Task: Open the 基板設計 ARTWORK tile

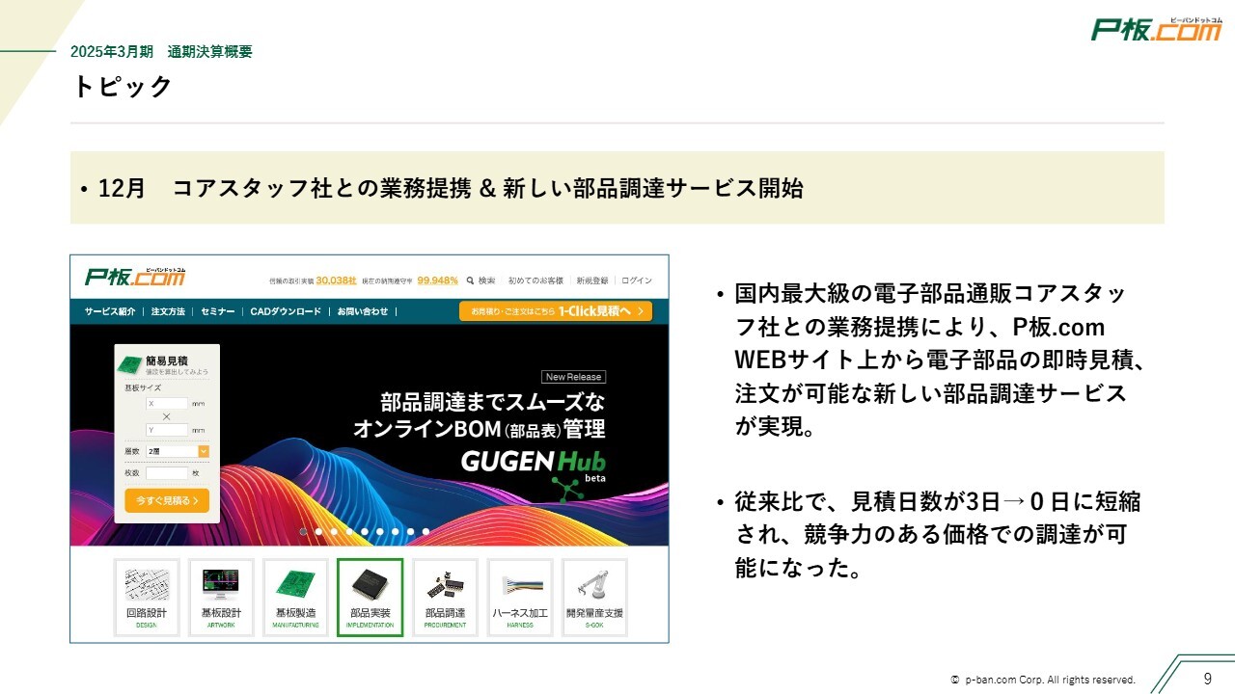Action: click(x=221, y=598)
